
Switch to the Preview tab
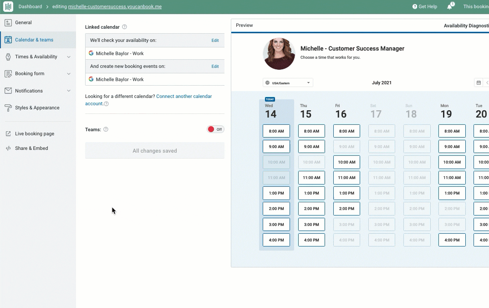pyautogui.click(x=244, y=25)
